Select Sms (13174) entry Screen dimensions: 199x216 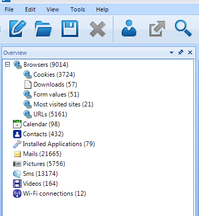pos(40,174)
